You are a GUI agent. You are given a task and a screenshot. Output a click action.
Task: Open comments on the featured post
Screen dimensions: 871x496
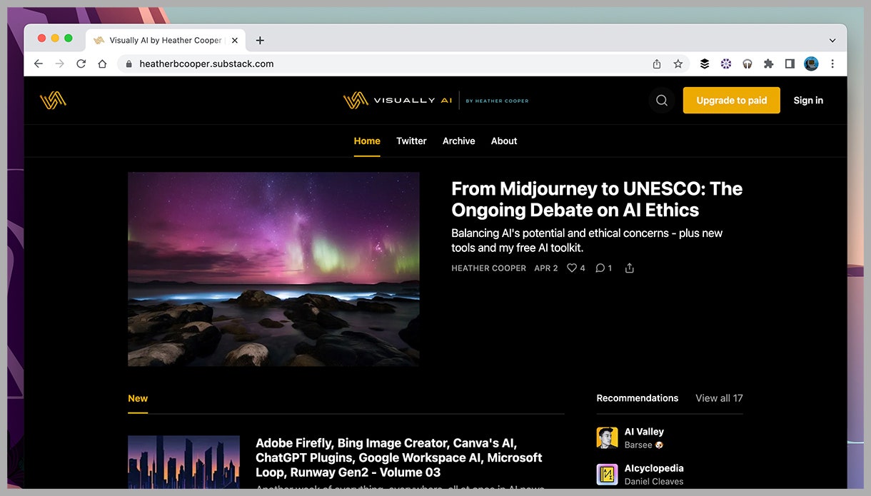pyautogui.click(x=603, y=268)
